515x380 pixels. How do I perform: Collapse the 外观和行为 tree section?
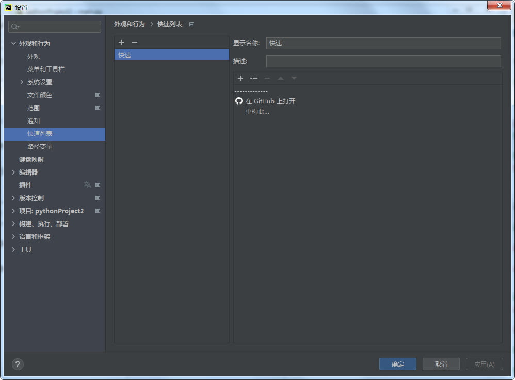coord(13,43)
